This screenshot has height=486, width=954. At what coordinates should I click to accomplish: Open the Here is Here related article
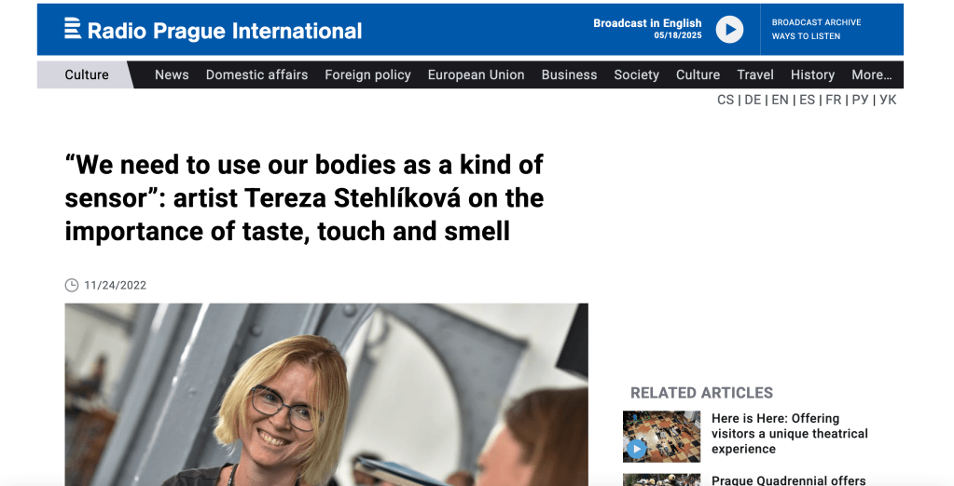(790, 434)
